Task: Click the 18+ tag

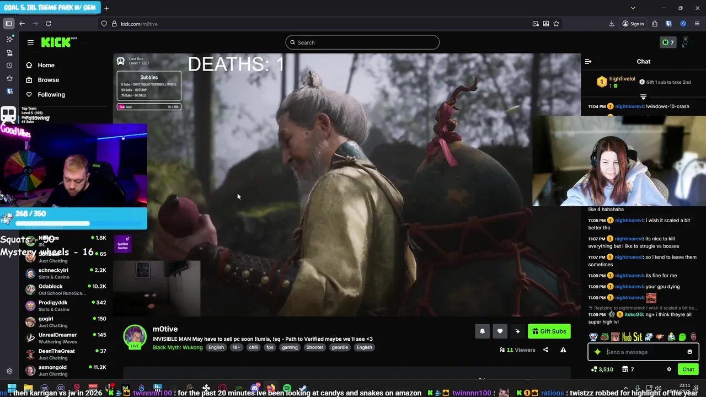Action: [236, 347]
